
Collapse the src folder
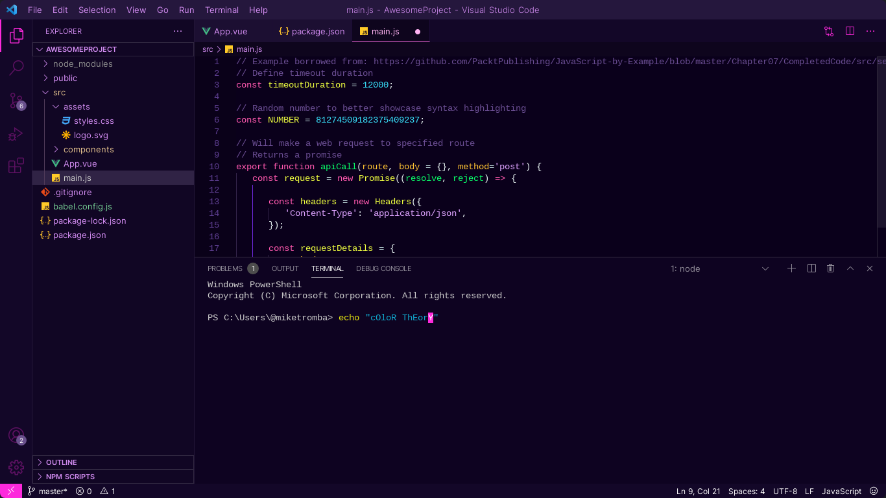(113, 92)
